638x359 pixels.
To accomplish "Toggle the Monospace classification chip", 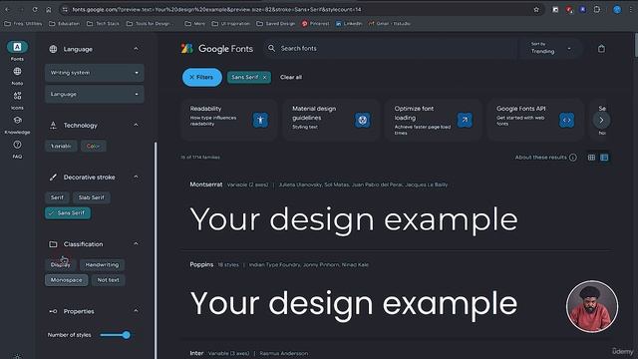I will (67, 280).
